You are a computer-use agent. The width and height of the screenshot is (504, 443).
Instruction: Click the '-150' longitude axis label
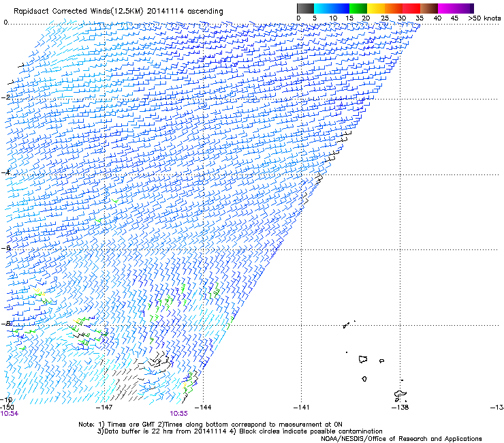click(7, 408)
